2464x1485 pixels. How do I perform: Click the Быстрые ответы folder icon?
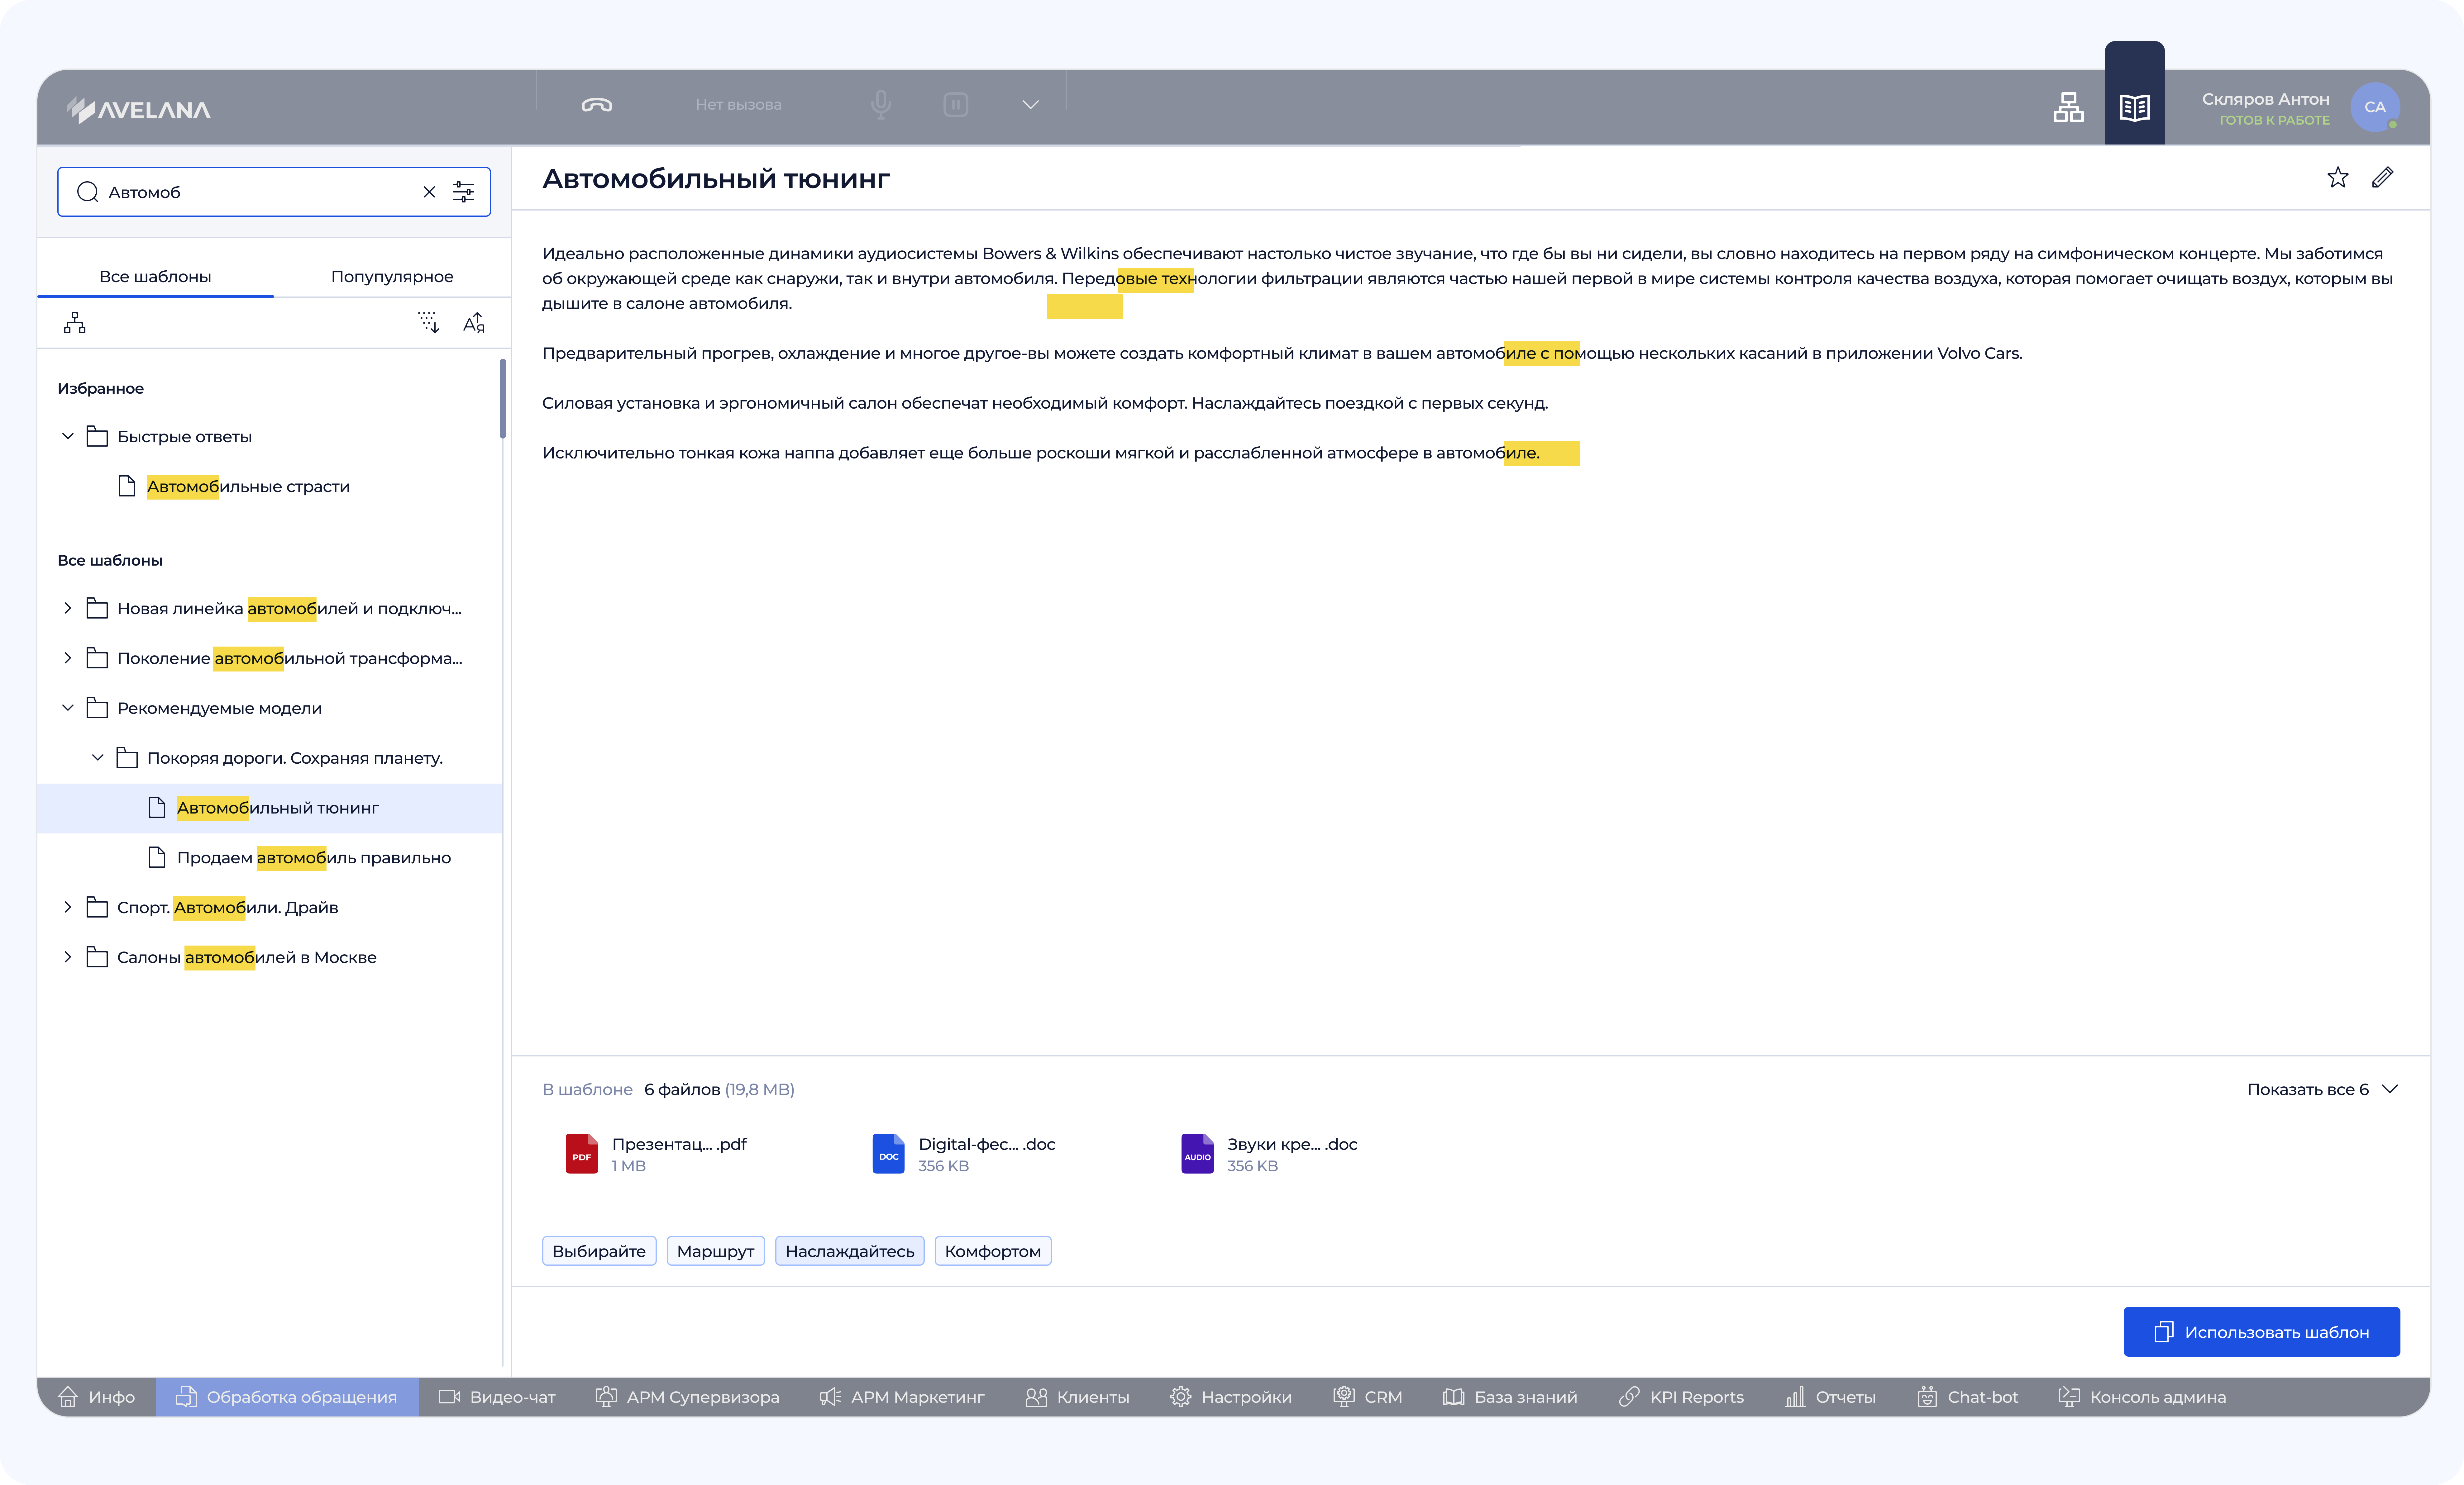[97, 437]
